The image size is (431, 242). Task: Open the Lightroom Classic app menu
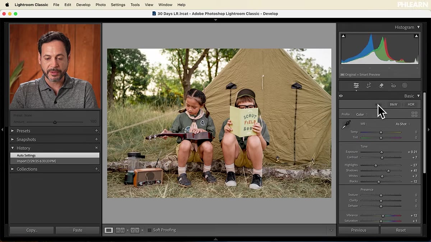point(31,5)
